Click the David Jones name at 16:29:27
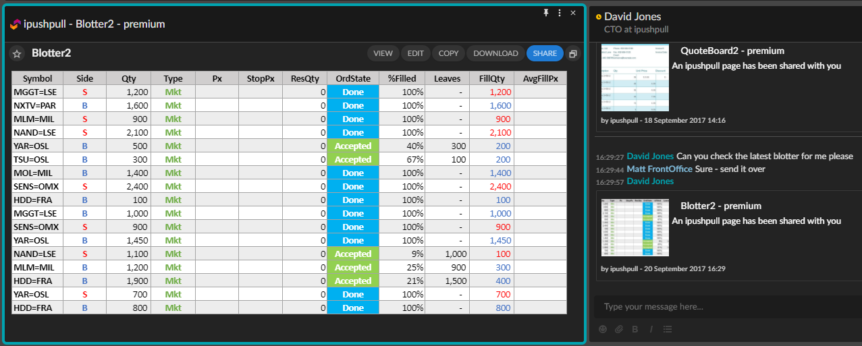The width and height of the screenshot is (862, 346). (650, 156)
